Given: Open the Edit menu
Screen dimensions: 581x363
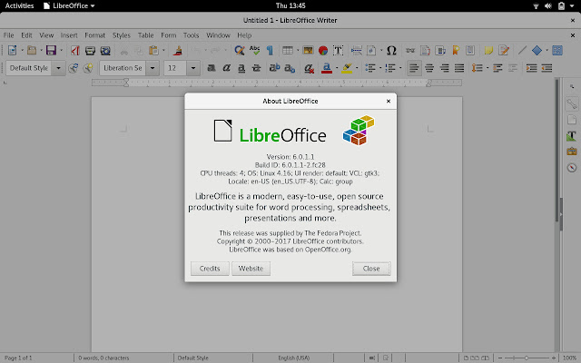Looking at the screenshot, I should click(x=26, y=35).
